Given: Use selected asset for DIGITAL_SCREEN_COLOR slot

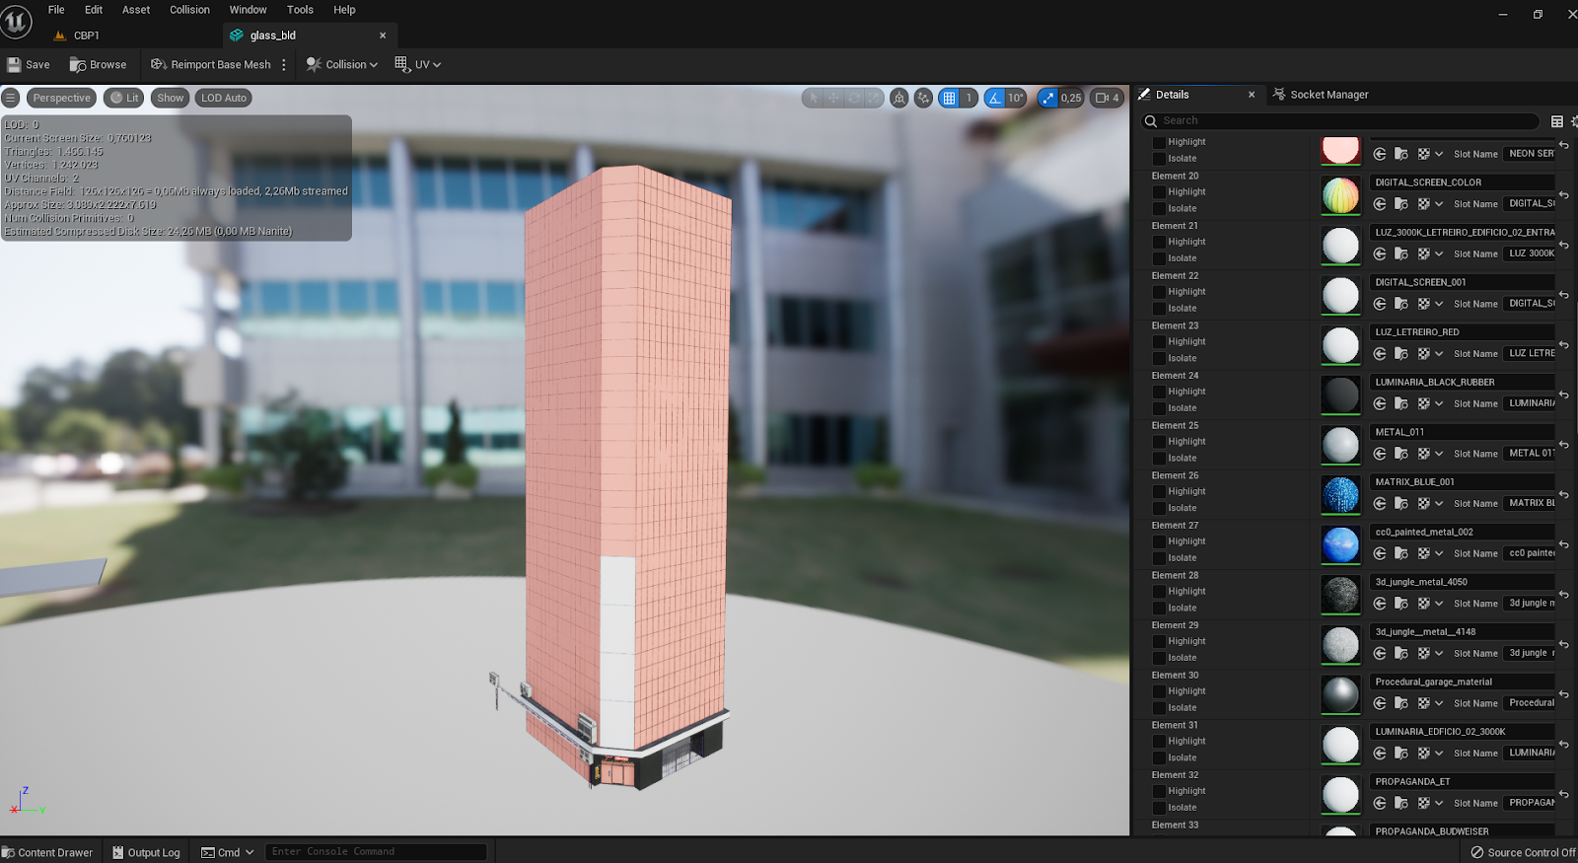Looking at the screenshot, I should pyautogui.click(x=1380, y=204).
